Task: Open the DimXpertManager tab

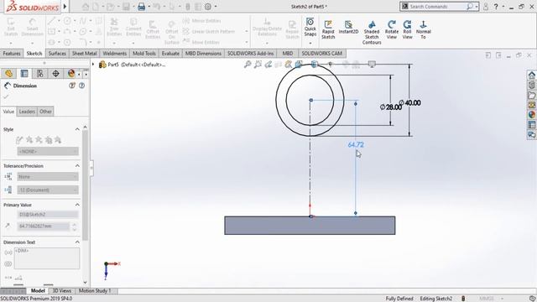Action: coord(55,73)
